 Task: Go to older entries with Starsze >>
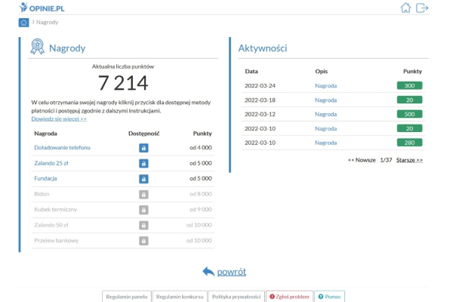pyautogui.click(x=409, y=160)
